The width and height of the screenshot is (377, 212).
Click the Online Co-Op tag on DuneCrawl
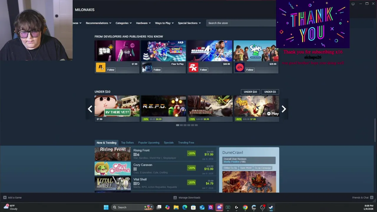[x=230, y=168]
